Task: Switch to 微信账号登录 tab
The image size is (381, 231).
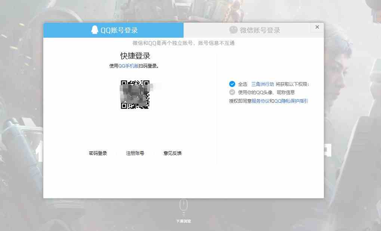Action: click(254, 30)
